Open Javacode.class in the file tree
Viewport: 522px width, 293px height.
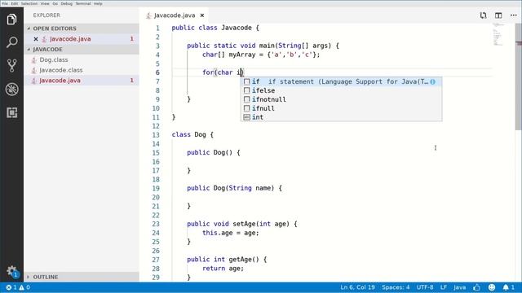pos(82,70)
